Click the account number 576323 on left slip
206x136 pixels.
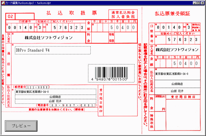[68, 27]
